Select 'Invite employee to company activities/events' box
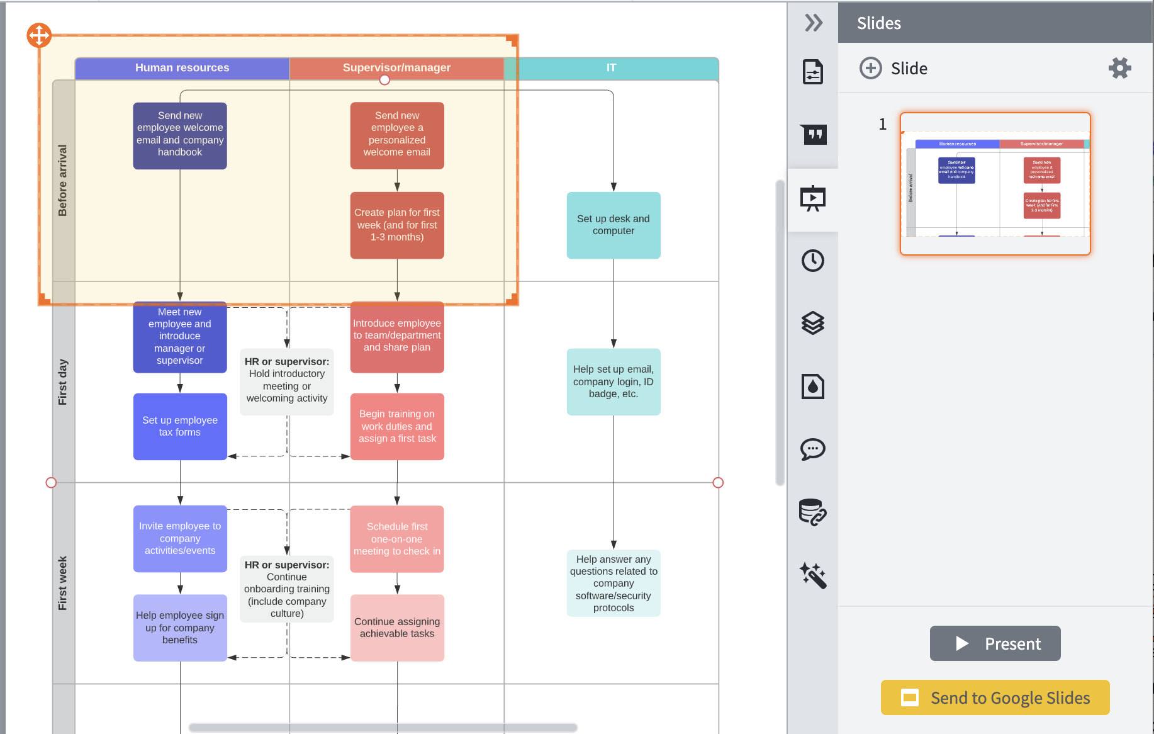1154x734 pixels. (x=180, y=539)
